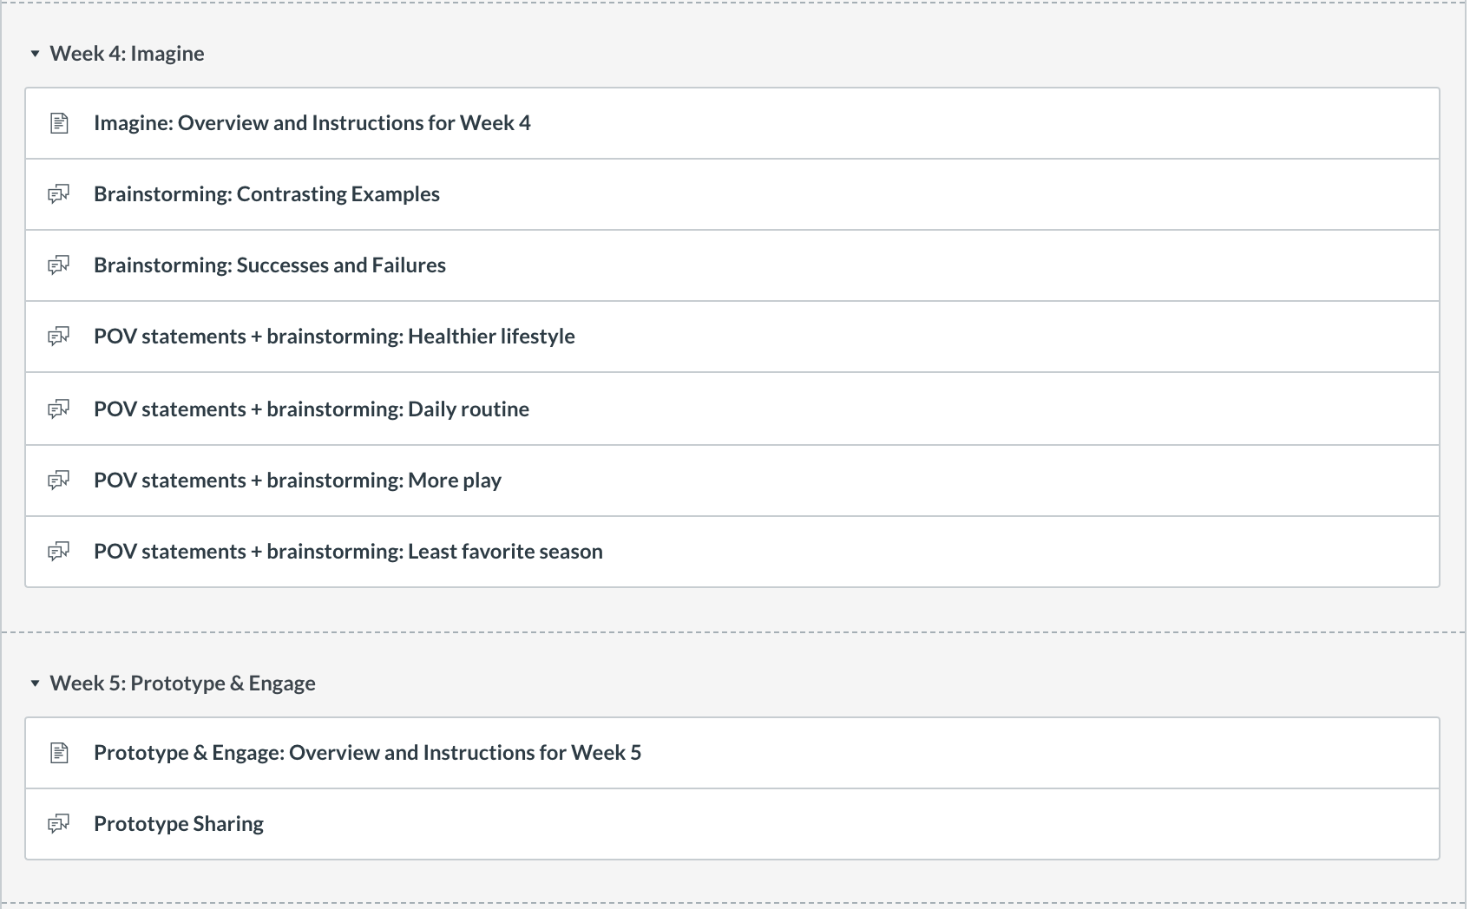Viewport: 1470px width, 909px height.
Task: Select discussion icon beside Healthier lifestyle item
Action: pyautogui.click(x=58, y=337)
